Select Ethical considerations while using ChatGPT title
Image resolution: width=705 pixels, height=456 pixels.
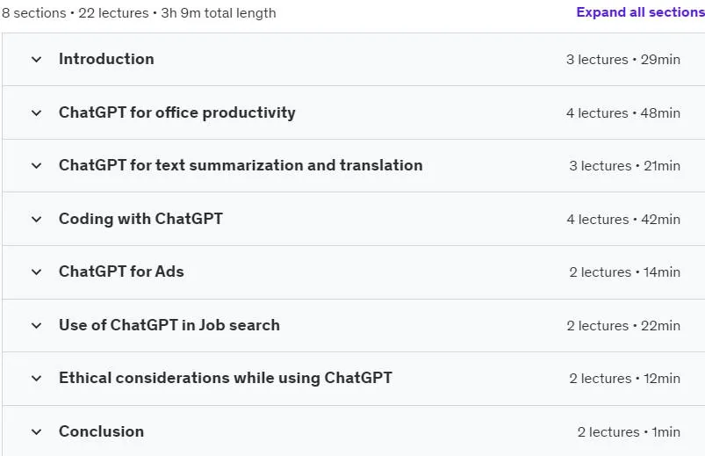click(226, 378)
